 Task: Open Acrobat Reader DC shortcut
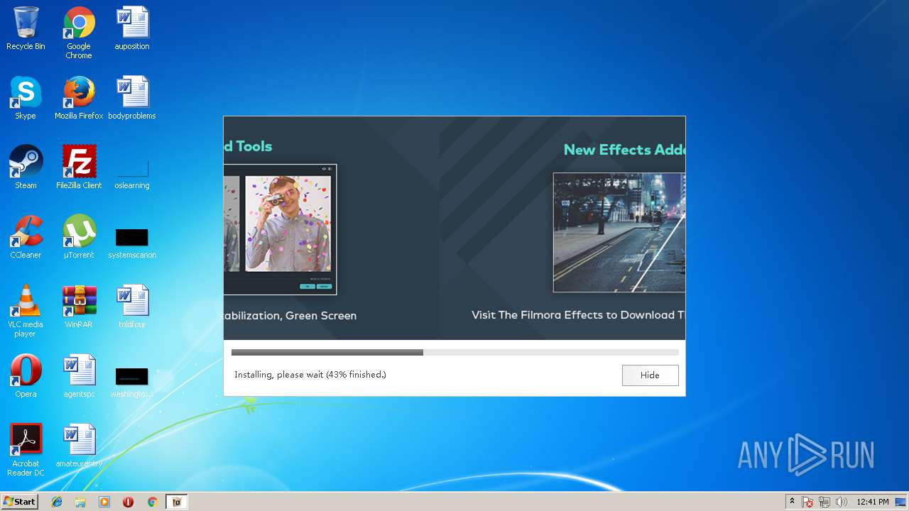coord(26,450)
